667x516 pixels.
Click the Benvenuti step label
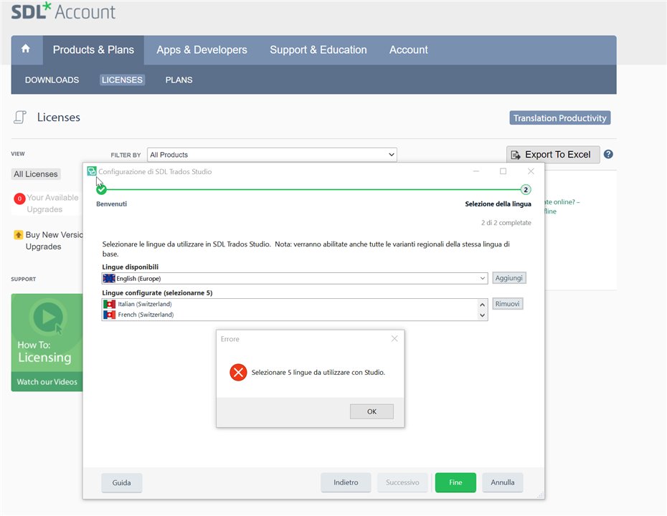click(x=111, y=204)
